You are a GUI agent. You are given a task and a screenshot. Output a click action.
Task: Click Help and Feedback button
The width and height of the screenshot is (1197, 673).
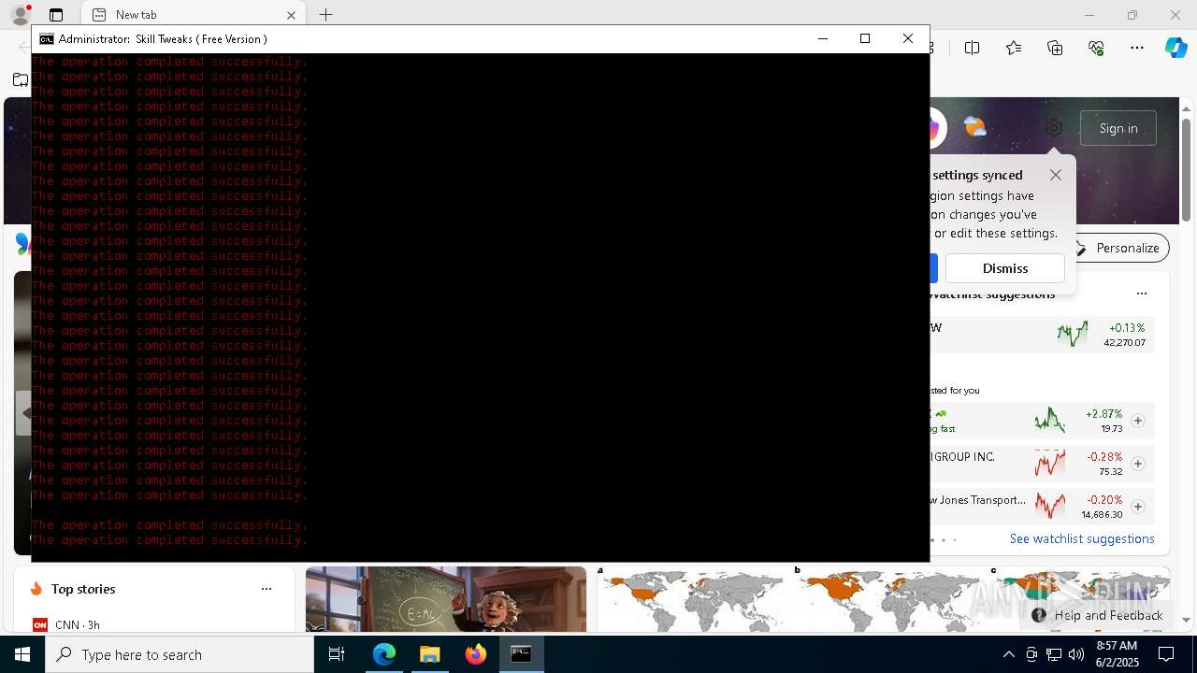click(1098, 615)
